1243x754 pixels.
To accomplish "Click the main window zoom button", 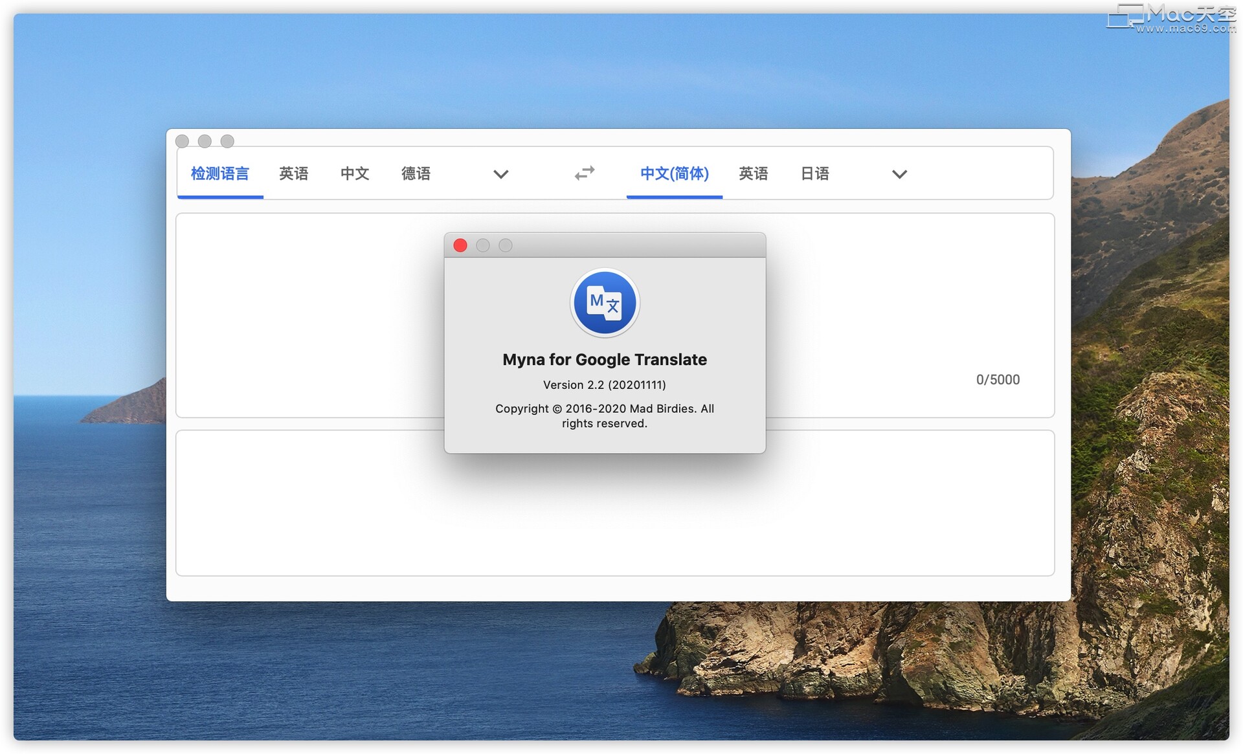I will pyautogui.click(x=227, y=141).
